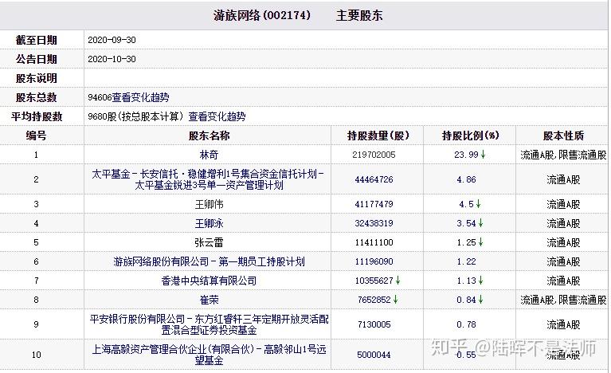Click the holding count 32438319

tap(374, 223)
